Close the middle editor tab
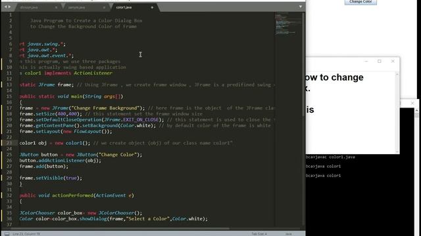This screenshot has height=236, width=421. (104, 7)
